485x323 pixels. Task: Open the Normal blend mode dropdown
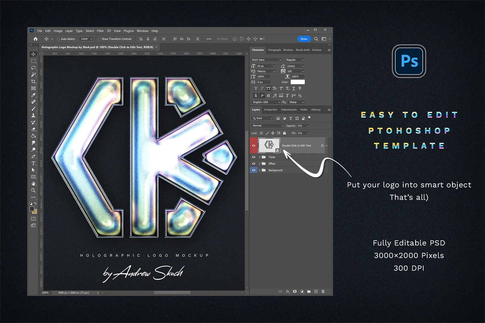tap(267, 126)
